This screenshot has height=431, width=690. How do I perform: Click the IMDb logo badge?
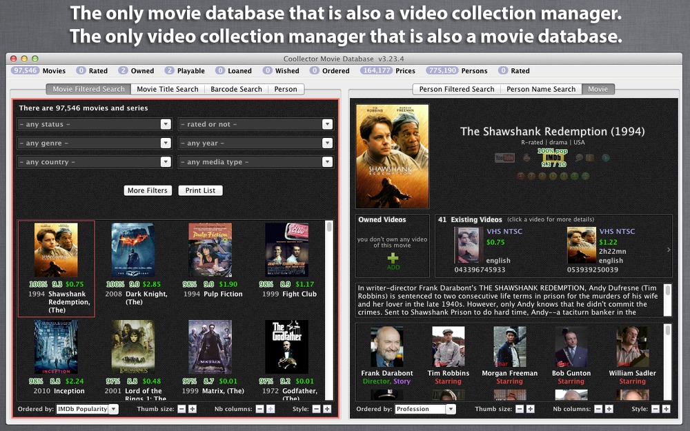point(553,157)
